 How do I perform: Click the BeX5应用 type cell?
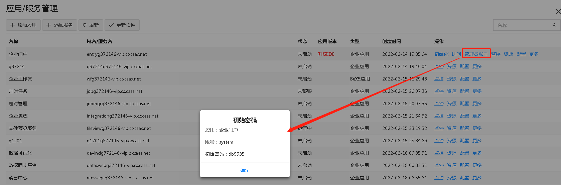point(360,79)
